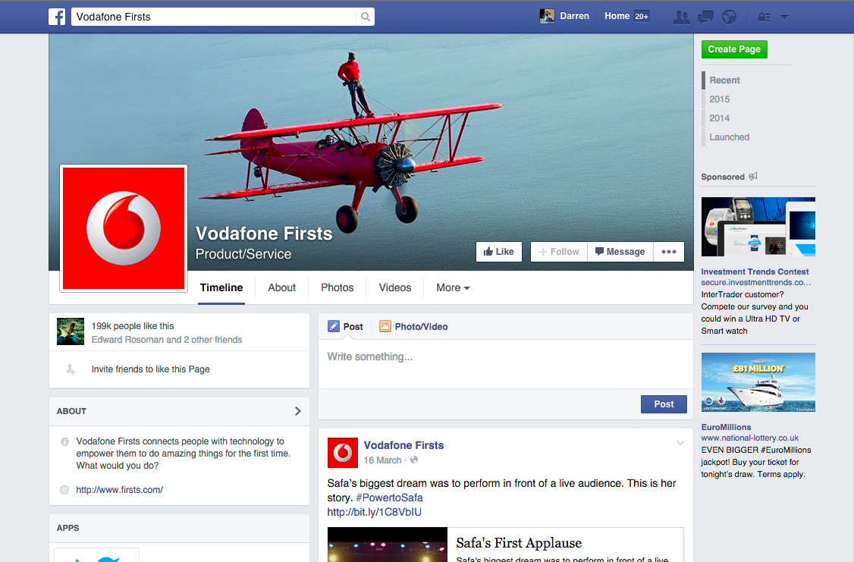Click Vodafone Firsts post author name
This screenshot has height=562, width=854.
click(403, 445)
